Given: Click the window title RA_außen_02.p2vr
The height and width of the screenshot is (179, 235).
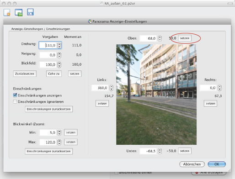Looking at the screenshot, I should (x=120, y=3).
